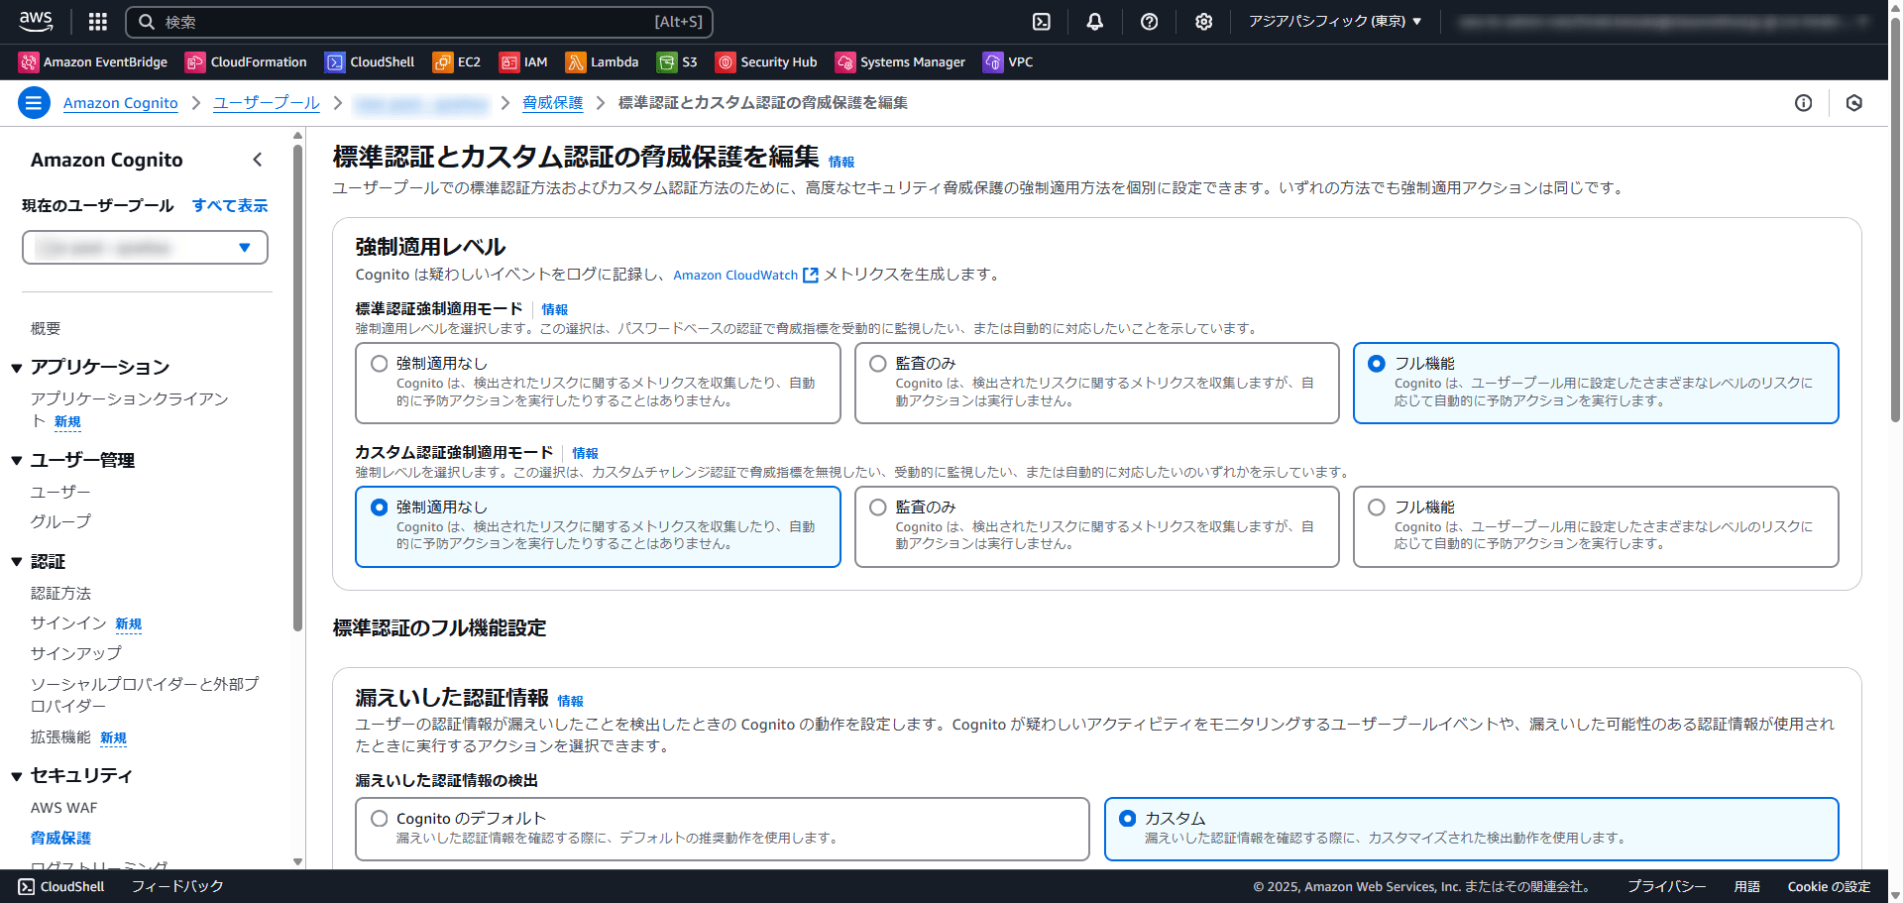This screenshot has width=1903, height=903.
Task: Open the services grid menu icon
Action: click(97, 22)
